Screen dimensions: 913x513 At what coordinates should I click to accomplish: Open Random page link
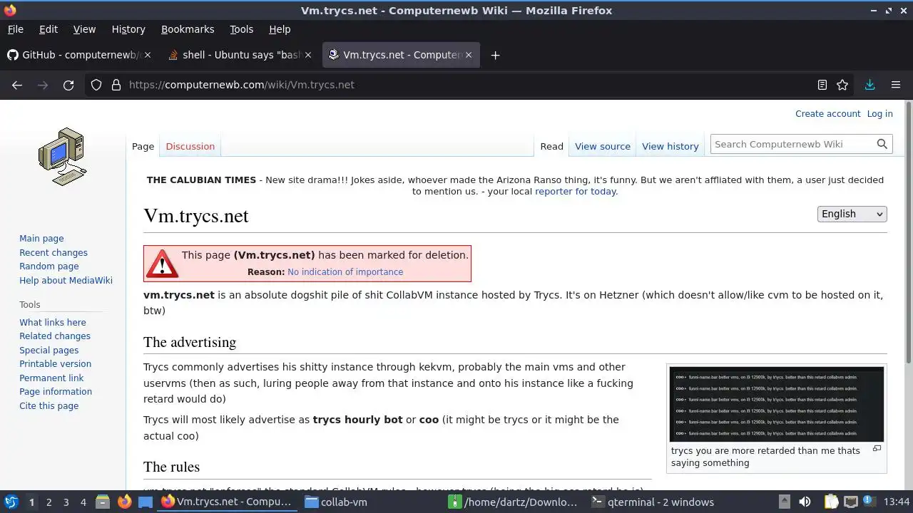pos(49,266)
